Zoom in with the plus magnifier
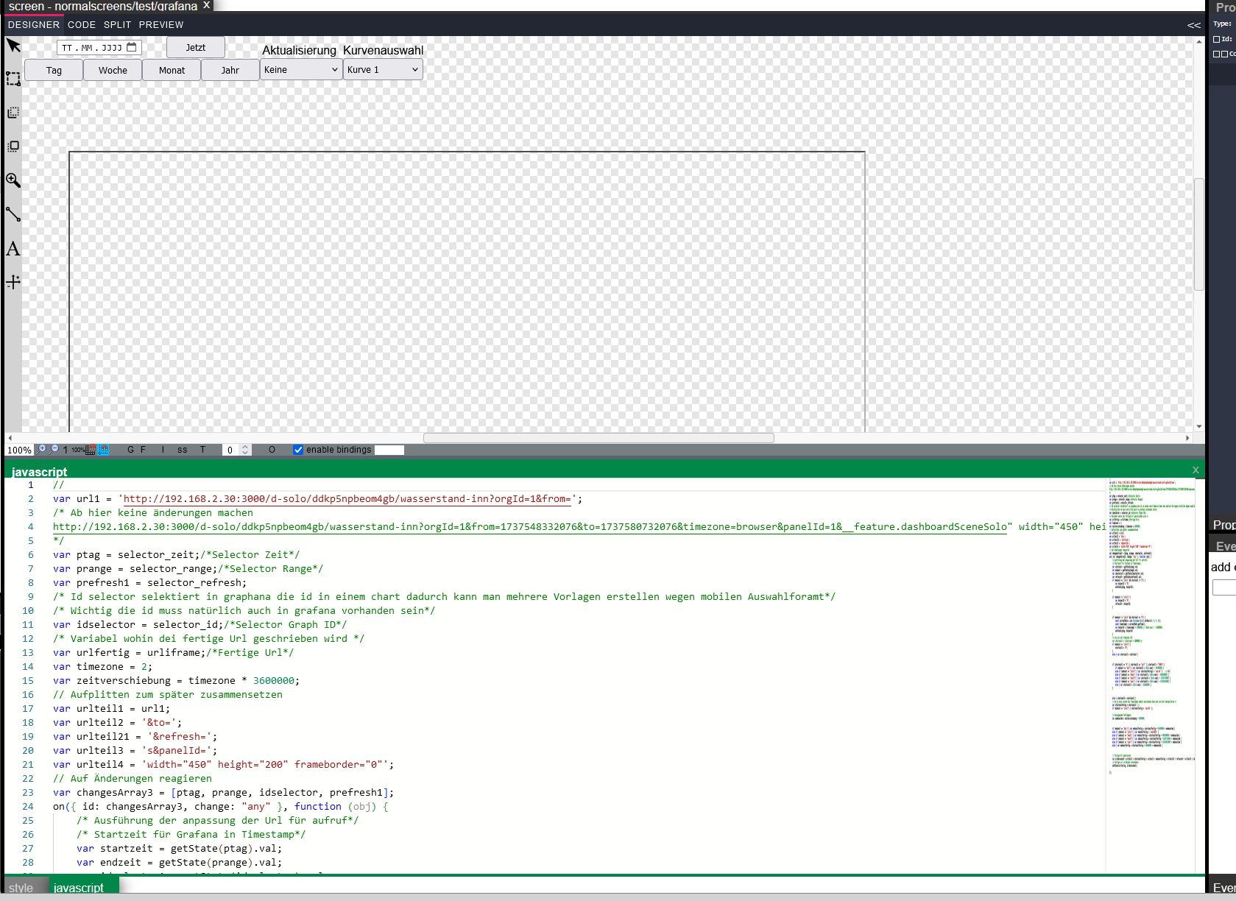Image resolution: width=1236 pixels, height=901 pixels. tap(42, 449)
